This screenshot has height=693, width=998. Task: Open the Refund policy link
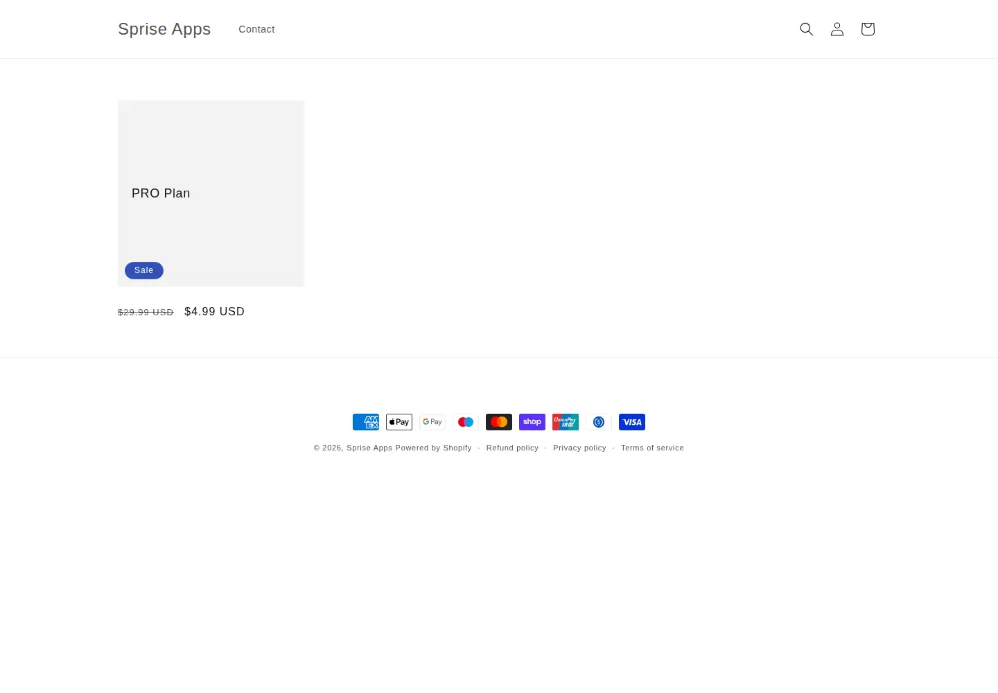pos(512,448)
